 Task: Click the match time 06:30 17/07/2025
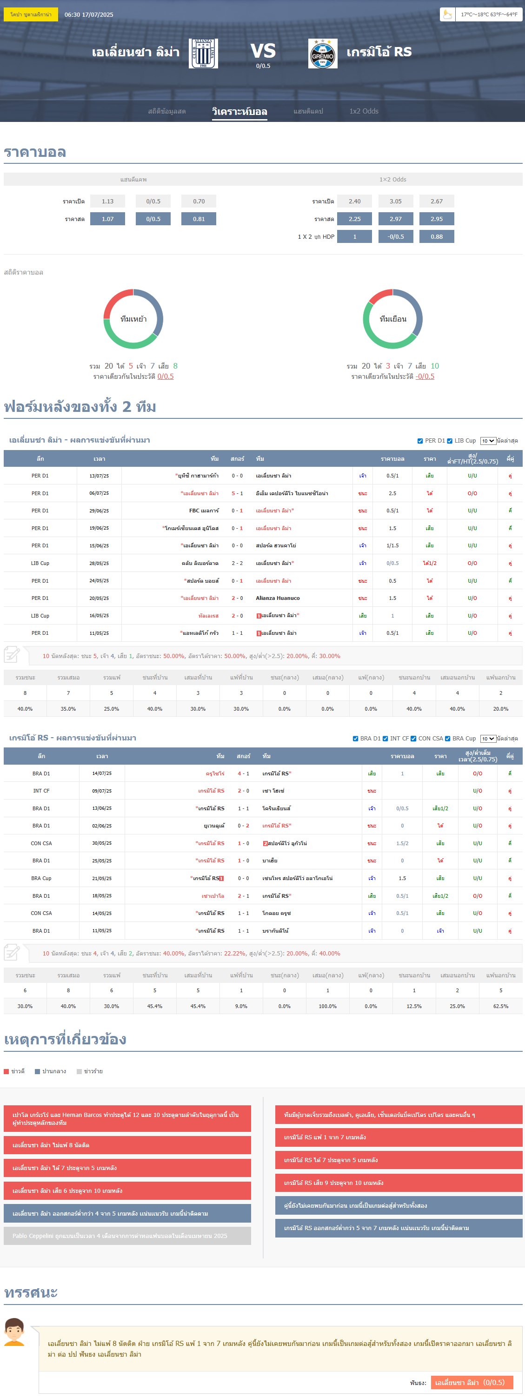[x=89, y=15]
